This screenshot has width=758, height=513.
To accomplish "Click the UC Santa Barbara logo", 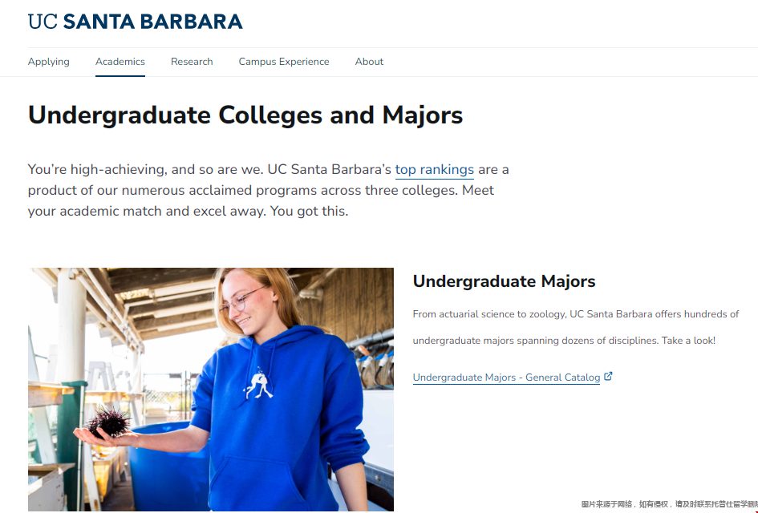I will (x=135, y=22).
